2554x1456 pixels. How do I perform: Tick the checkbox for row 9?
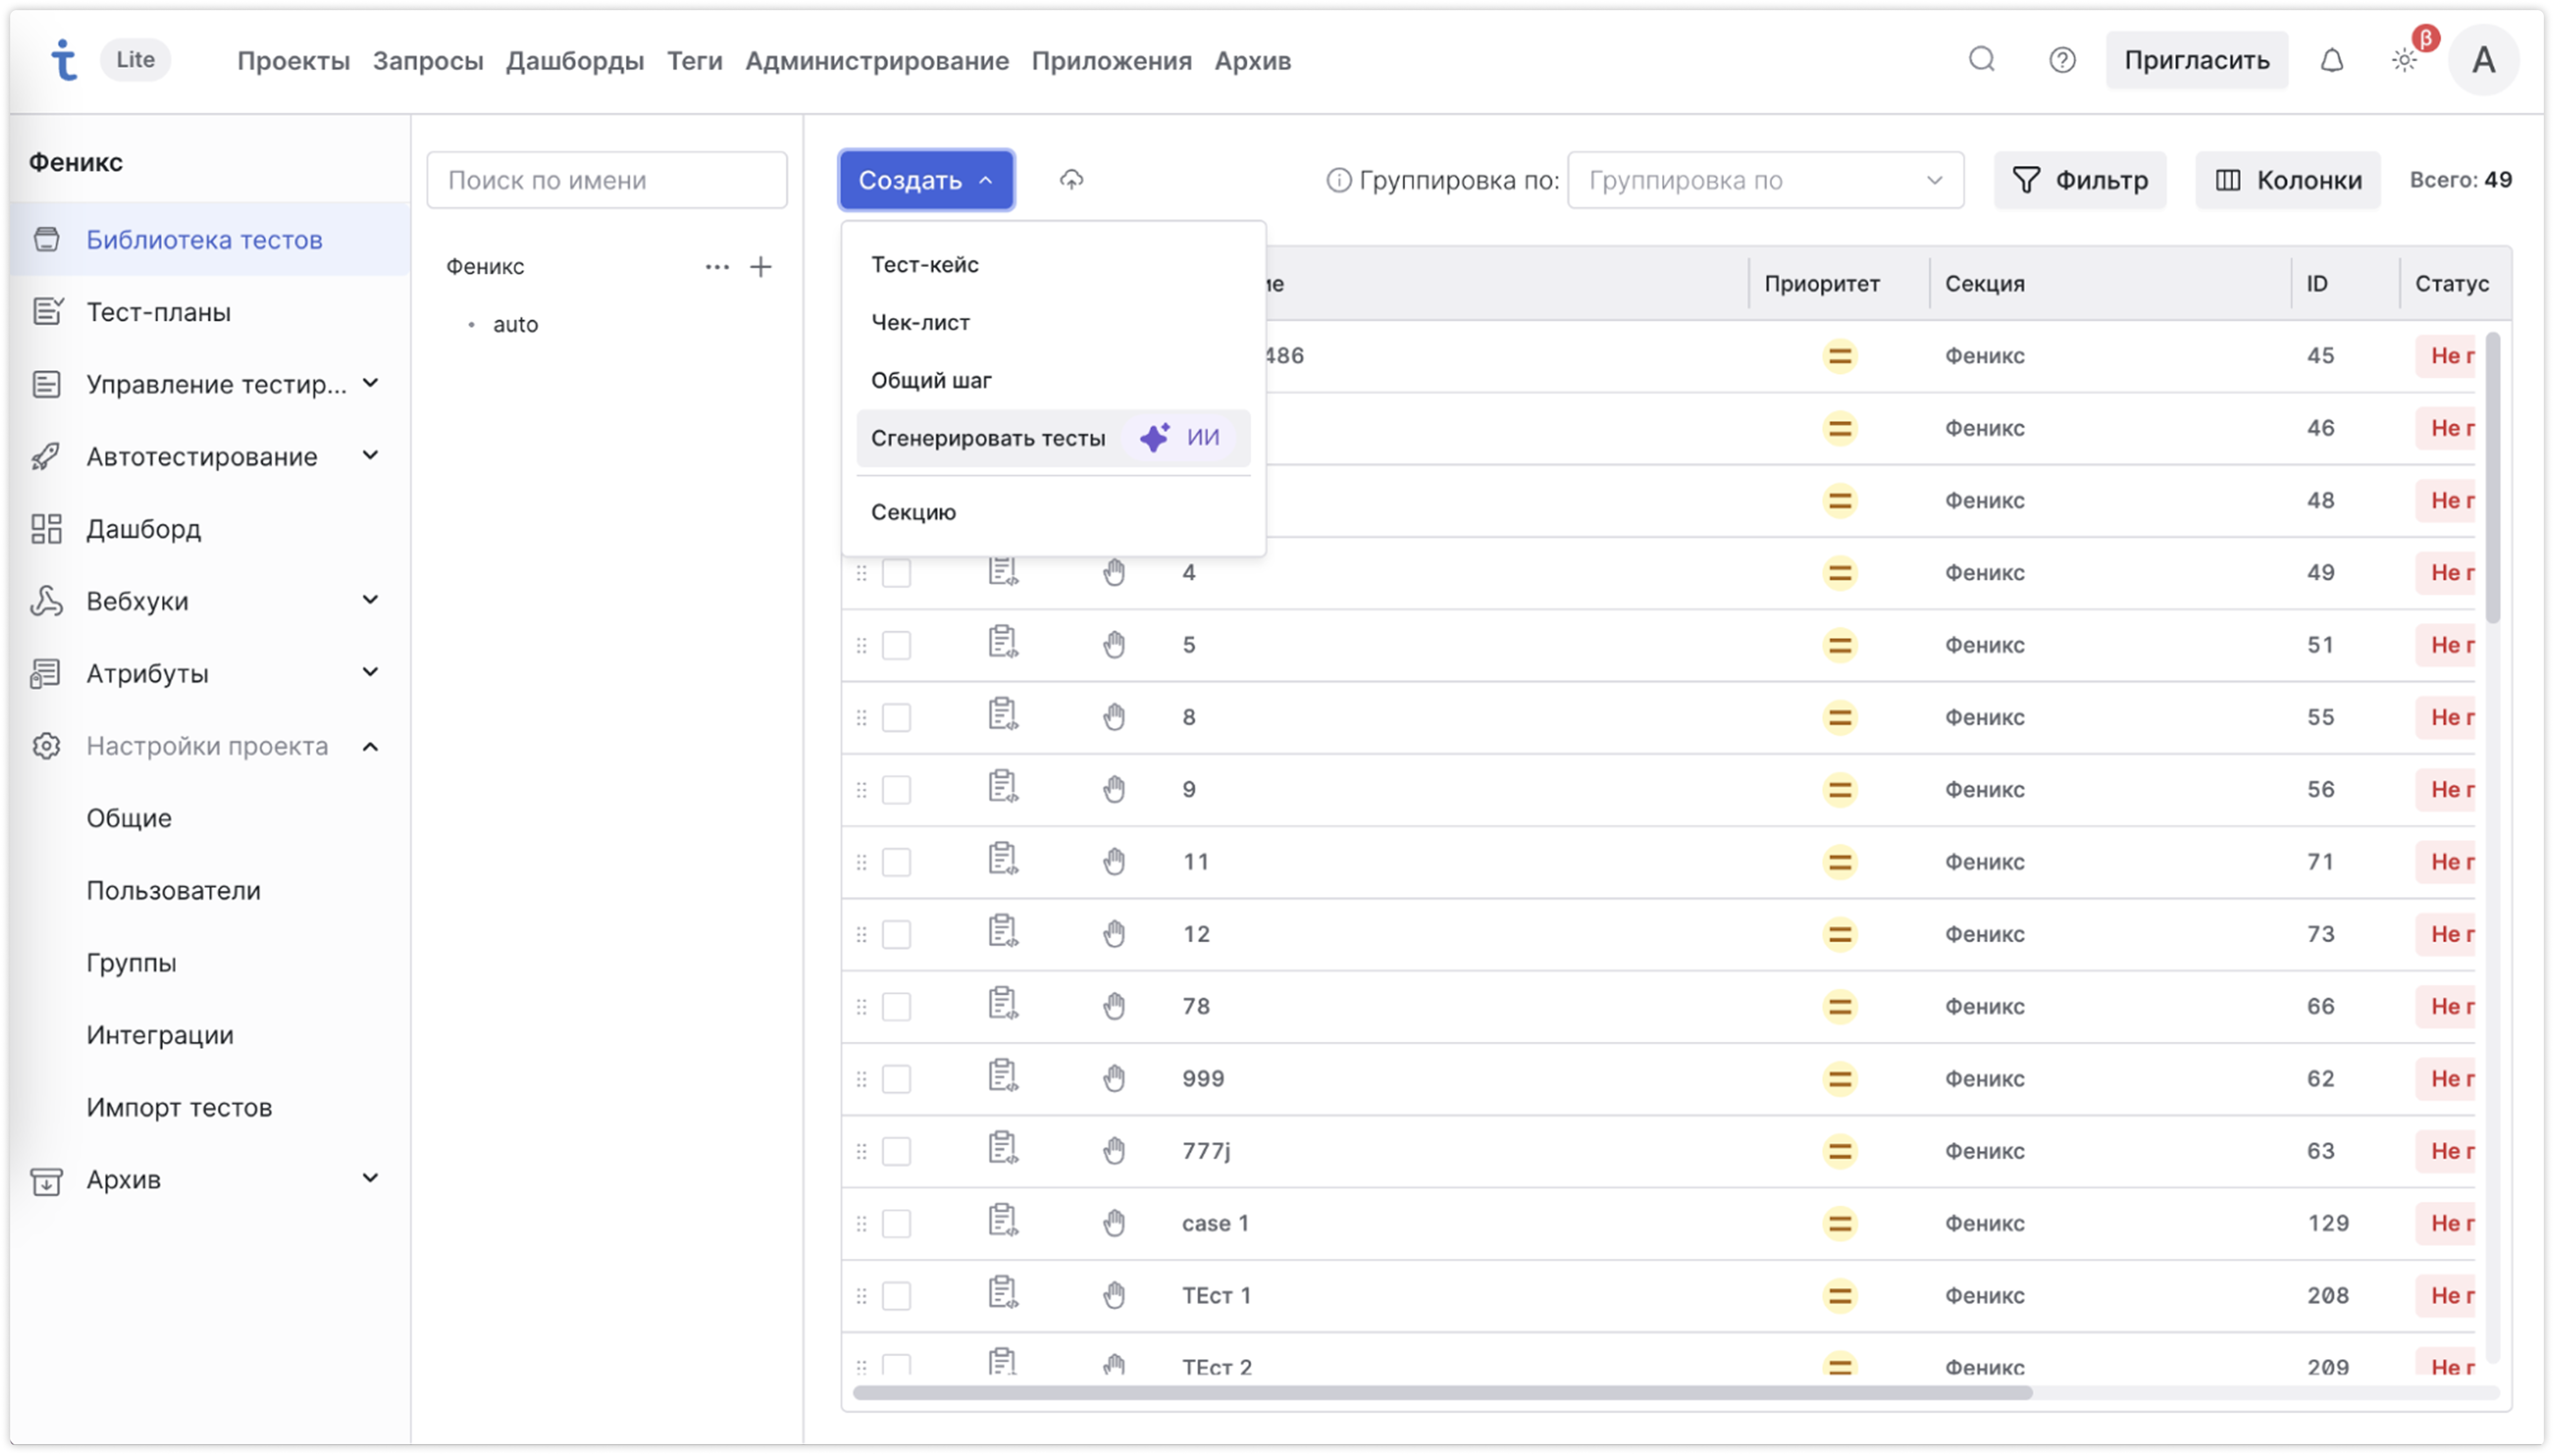point(895,790)
